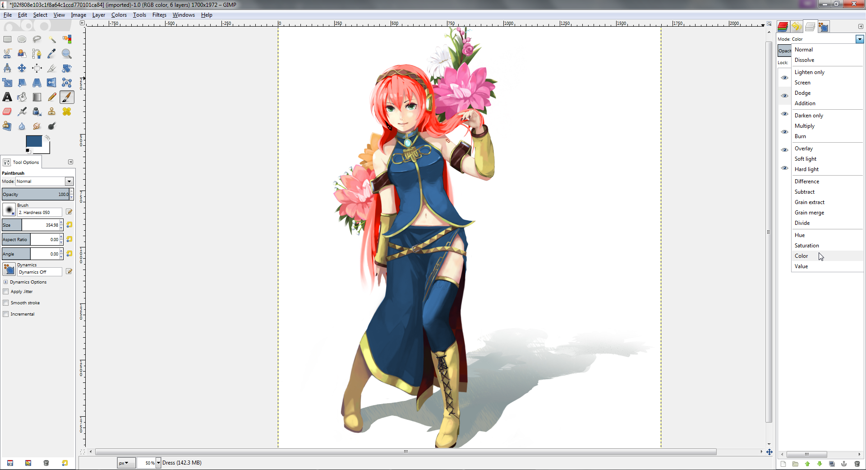
Task: Switch to the Undo History tab
Action: (x=796, y=27)
